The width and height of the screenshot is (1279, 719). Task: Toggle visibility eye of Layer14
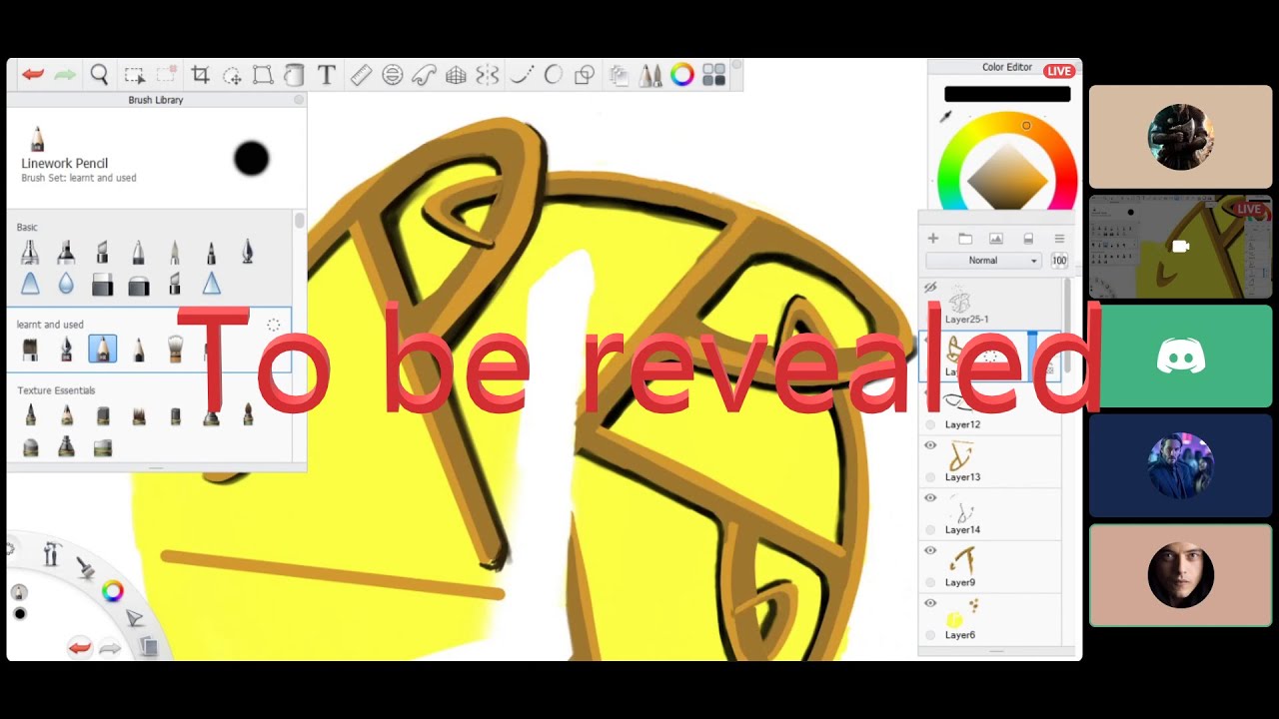click(x=930, y=498)
